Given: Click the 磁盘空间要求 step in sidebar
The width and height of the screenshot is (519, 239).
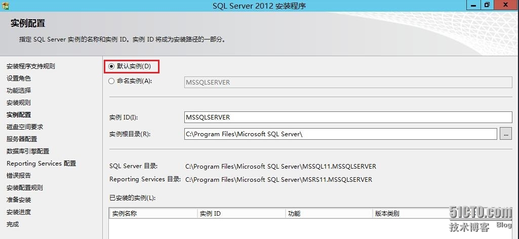Looking at the screenshot, I should [25, 127].
